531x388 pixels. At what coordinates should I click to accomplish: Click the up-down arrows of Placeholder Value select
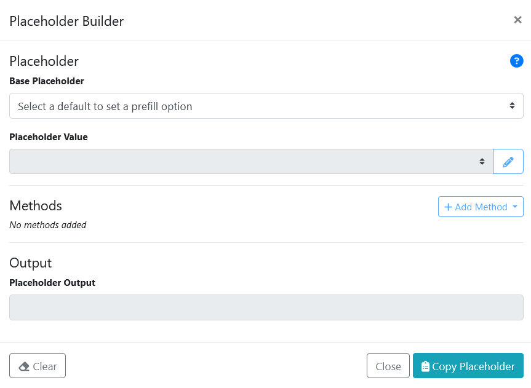[482, 162]
